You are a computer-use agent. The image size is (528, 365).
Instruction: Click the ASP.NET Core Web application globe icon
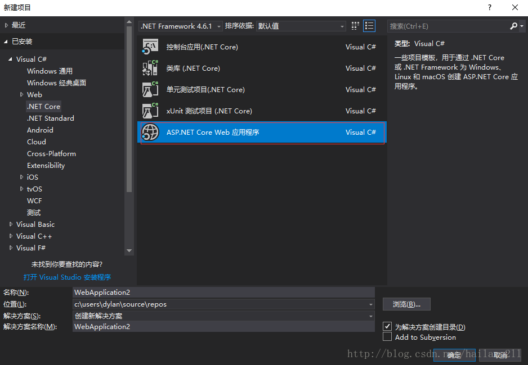pyautogui.click(x=150, y=132)
